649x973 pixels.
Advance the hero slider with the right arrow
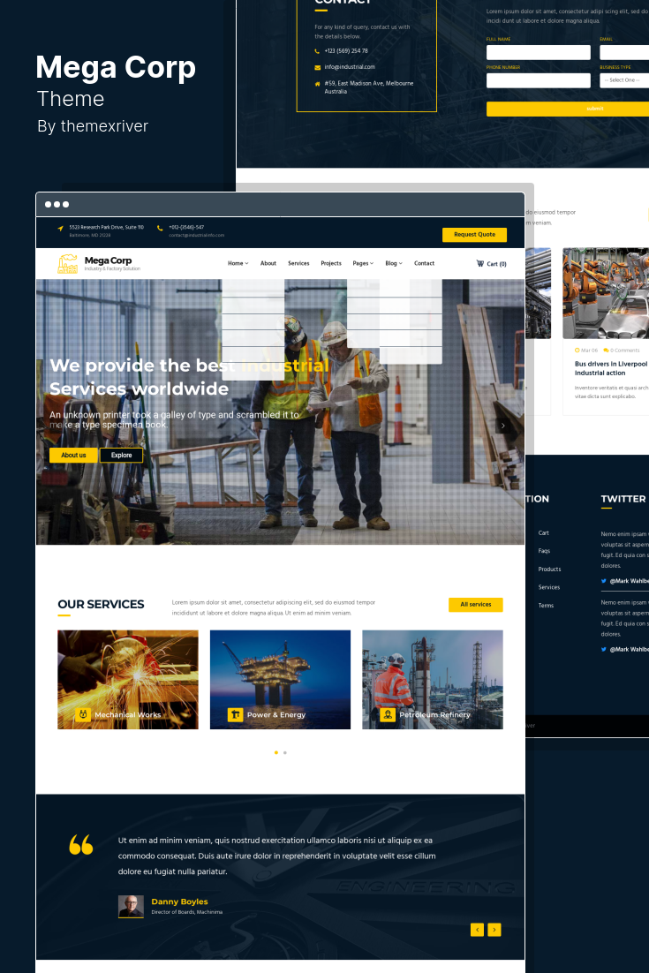(503, 425)
